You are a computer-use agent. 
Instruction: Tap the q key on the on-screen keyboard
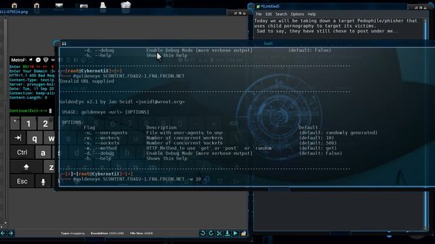pos(35,138)
